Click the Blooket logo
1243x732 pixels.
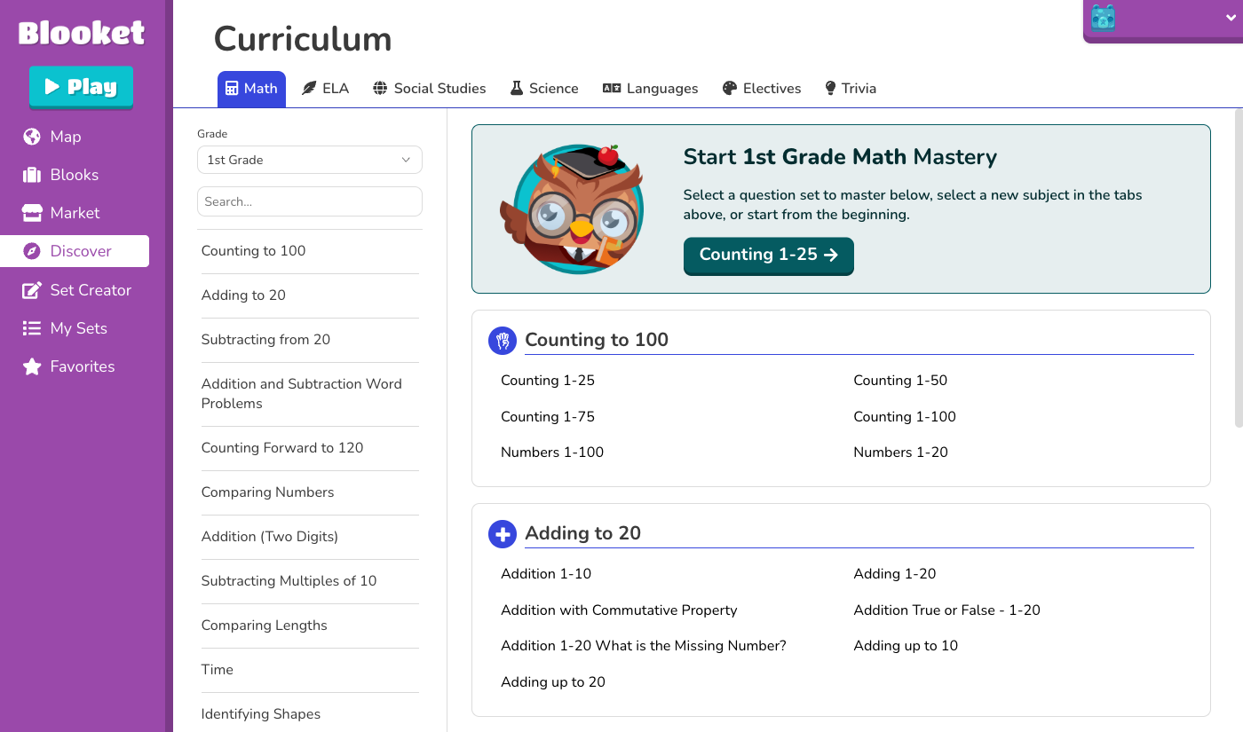[x=81, y=33]
